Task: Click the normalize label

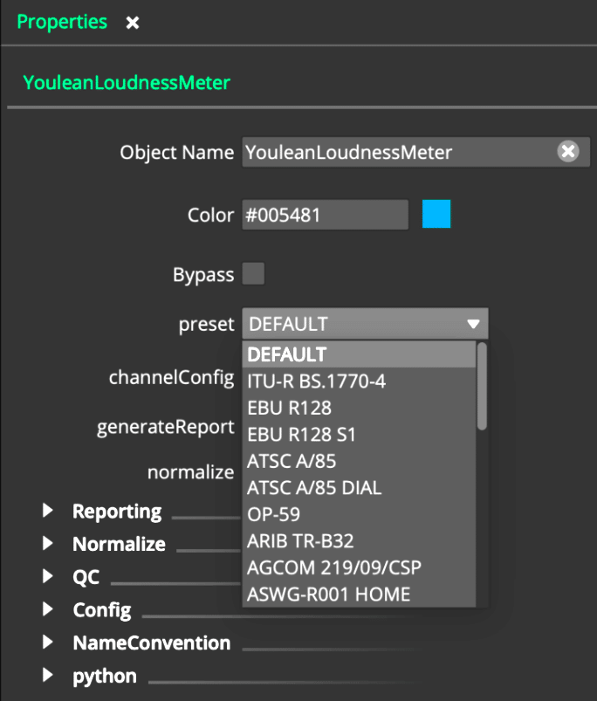Action: pos(191,472)
